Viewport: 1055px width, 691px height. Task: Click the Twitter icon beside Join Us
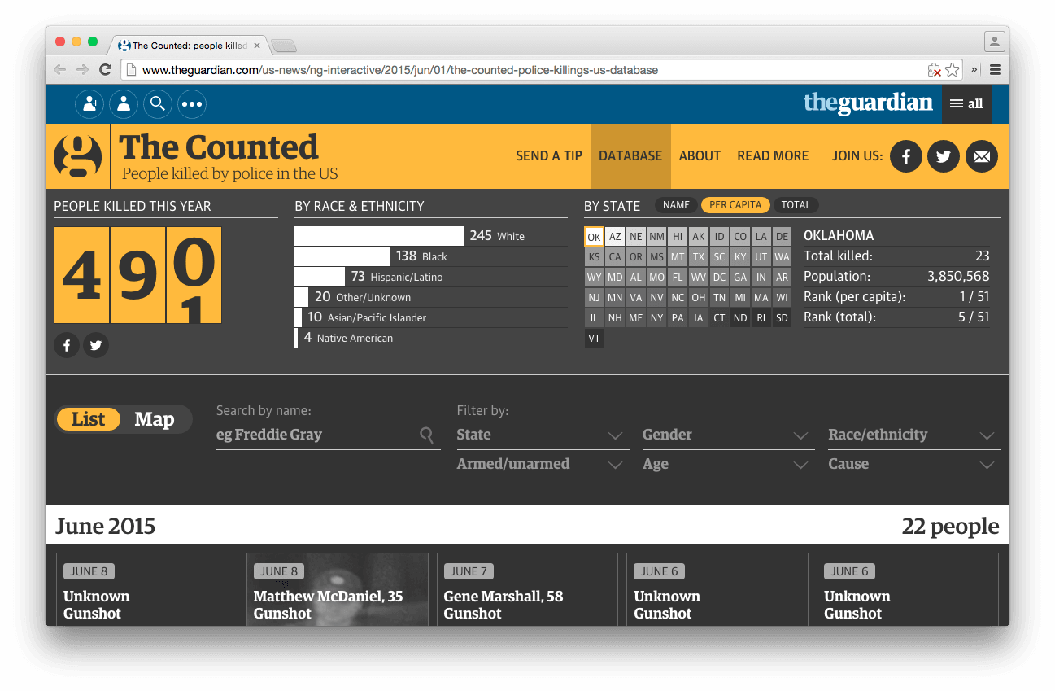pyautogui.click(x=944, y=156)
